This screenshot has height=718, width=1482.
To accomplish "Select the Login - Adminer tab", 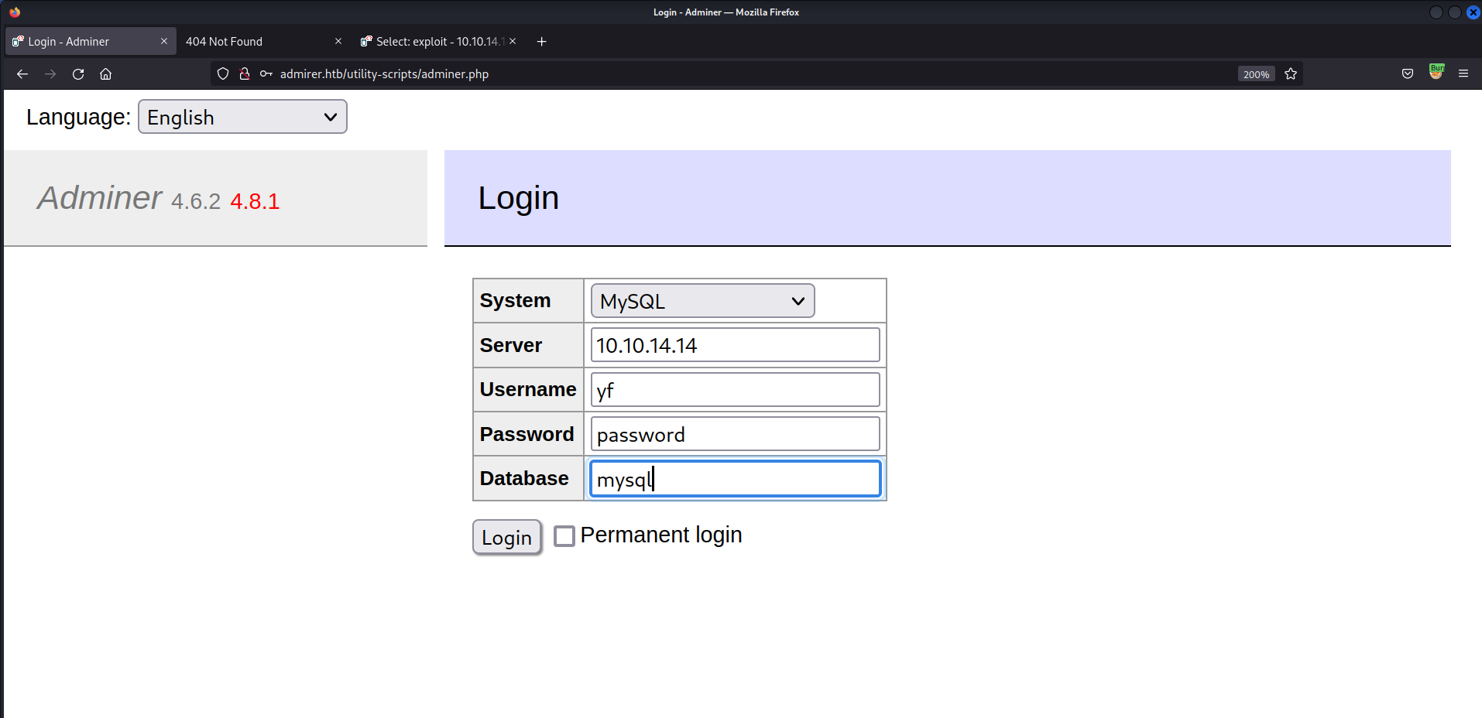I will [x=91, y=42].
